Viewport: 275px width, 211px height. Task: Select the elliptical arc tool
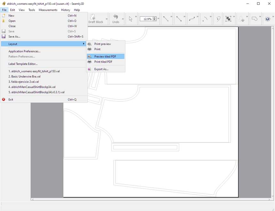217,19
